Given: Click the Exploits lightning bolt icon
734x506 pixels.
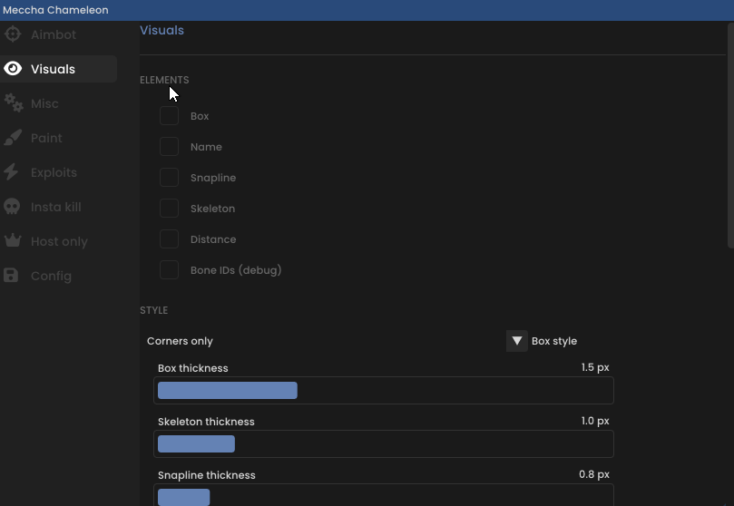Looking at the screenshot, I should tap(11, 172).
